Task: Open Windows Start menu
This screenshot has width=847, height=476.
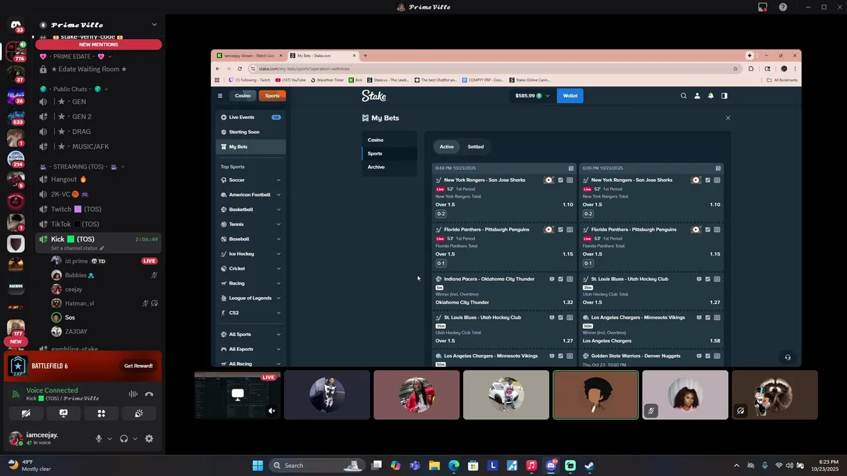Action: (258, 465)
